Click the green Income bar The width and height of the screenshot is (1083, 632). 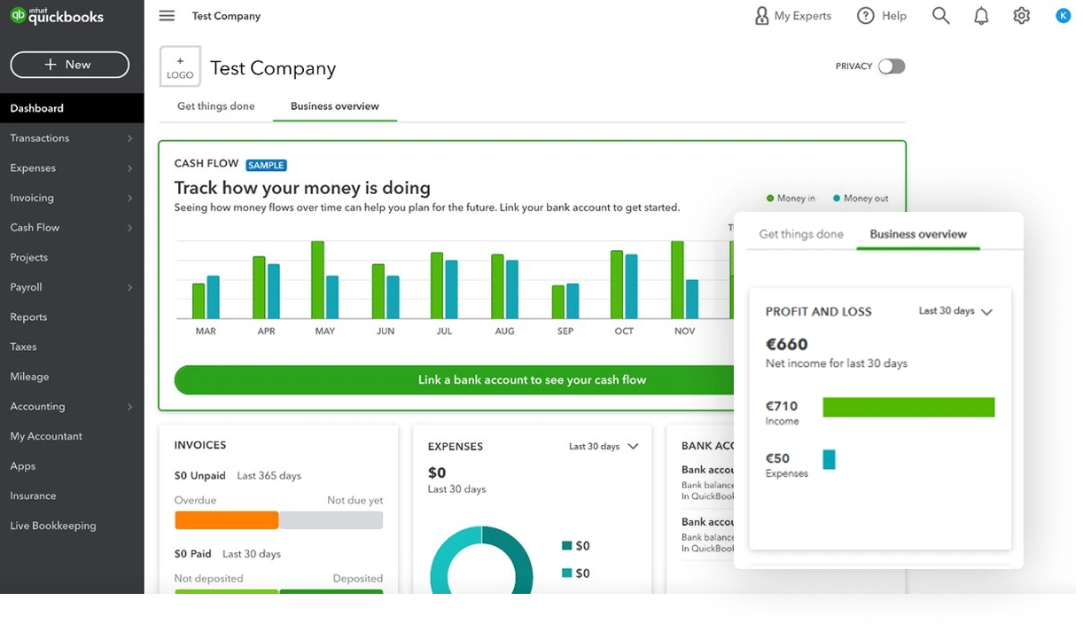tap(908, 407)
